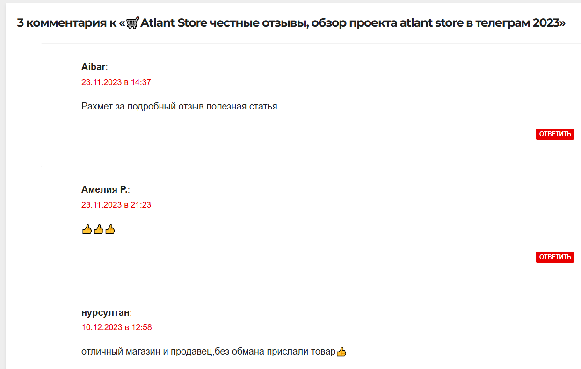Click first thumbs-up emoji in Амелия's comment
The image size is (581, 369).
[87, 230]
